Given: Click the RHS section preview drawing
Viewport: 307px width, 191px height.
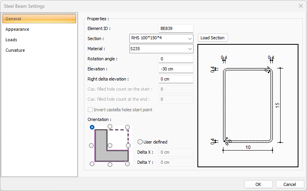Looking at the screenshot, I should pyautogui.click(x=248, y=105).
